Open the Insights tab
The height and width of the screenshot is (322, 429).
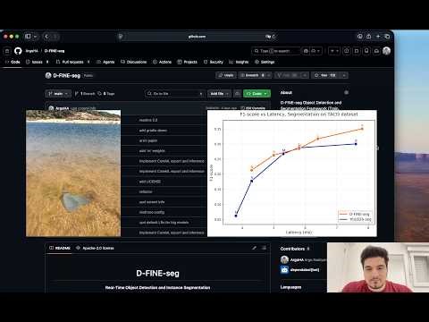[239, 62]
